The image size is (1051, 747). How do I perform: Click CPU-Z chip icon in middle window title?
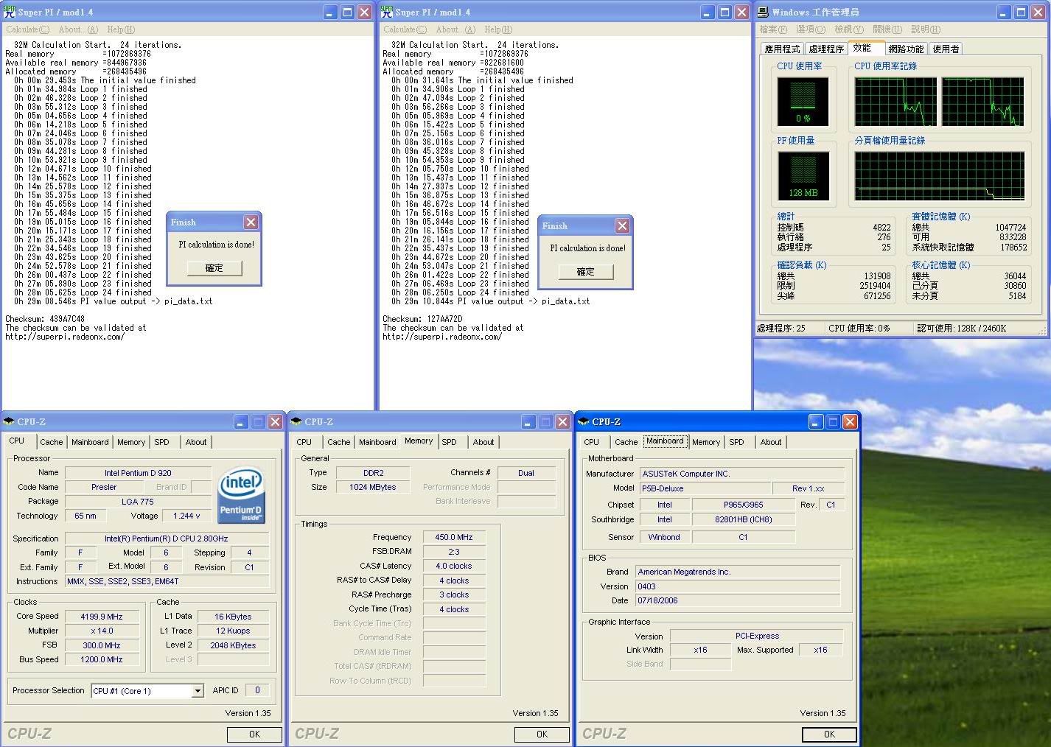[x=296, y=421]
